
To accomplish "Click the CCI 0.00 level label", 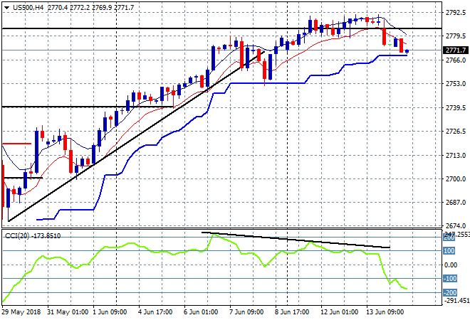I will (x=451, y=265).
